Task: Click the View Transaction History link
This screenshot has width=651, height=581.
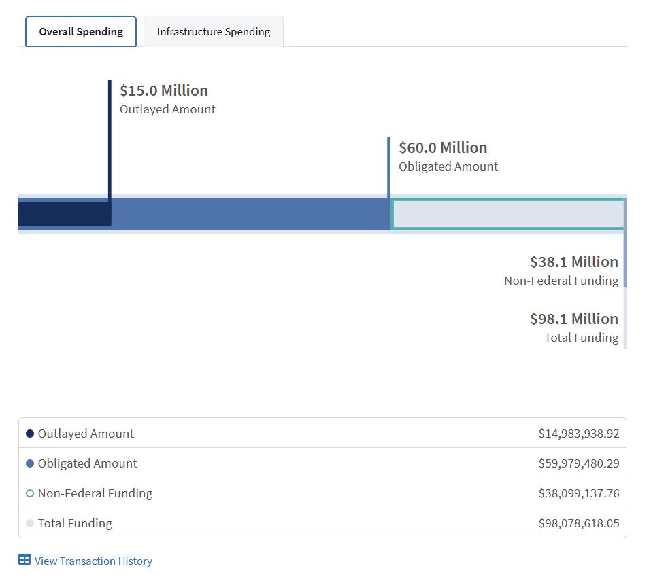Action: click(x=93, y=561)
